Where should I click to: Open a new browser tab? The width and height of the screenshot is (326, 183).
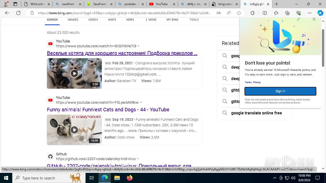pos(276,4)
